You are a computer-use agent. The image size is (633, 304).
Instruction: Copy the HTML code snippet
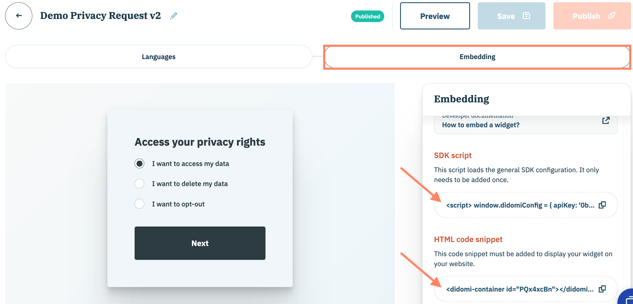[602, 289]
